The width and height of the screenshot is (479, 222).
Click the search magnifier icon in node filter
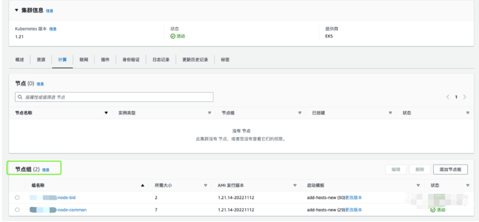[x=19, y=96]
